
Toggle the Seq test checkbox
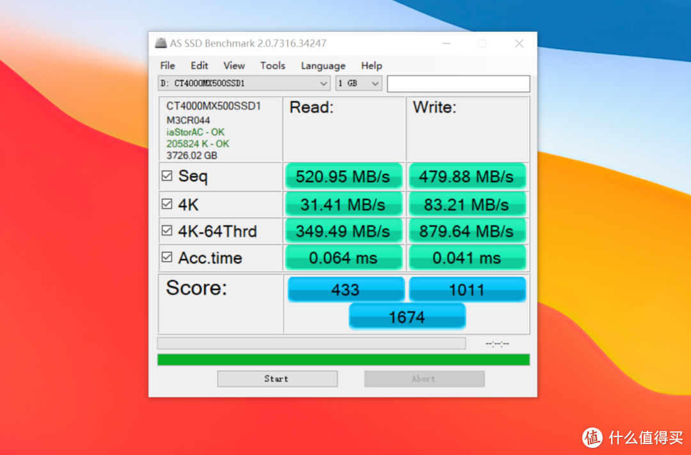168,176
